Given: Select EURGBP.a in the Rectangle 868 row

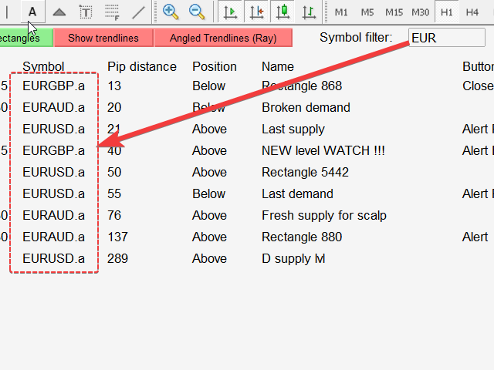Looking at the screenshot, I should pos(53,86).
